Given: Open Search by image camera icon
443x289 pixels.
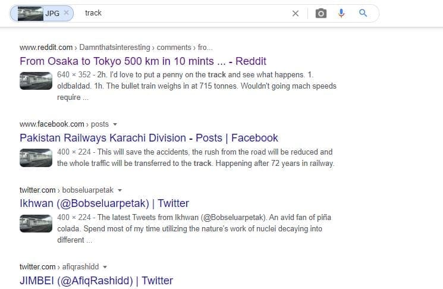Looking at the screenshot, I should click(321, 14).
